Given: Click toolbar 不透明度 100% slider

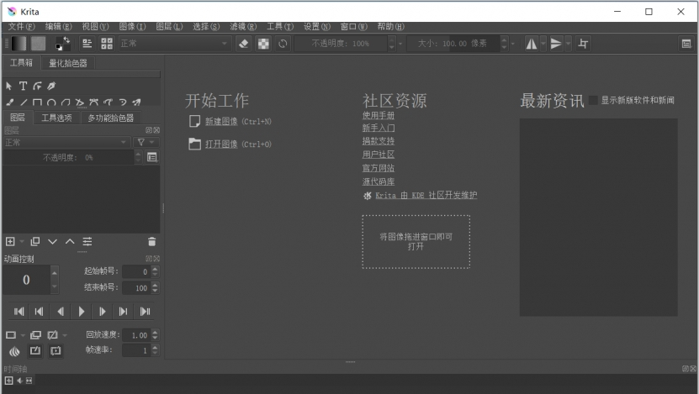Looking at the screenshot, I should [x=341, y=44].
